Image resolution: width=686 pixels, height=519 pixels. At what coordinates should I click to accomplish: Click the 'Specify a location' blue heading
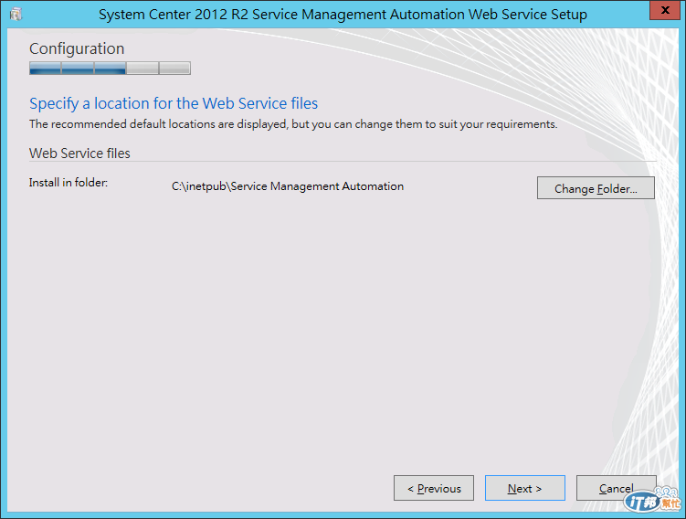coord(174,103)
